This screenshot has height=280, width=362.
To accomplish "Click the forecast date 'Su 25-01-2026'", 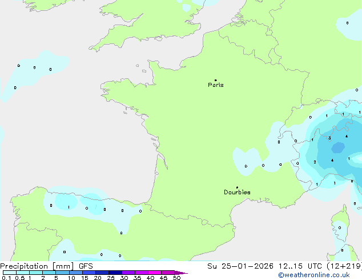I will (240, 266).
